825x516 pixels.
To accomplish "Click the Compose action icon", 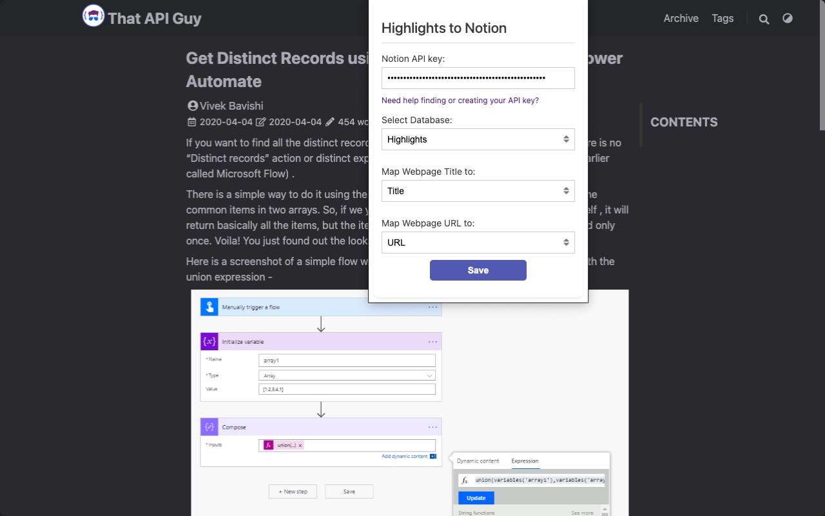I will tap(209, 427).
